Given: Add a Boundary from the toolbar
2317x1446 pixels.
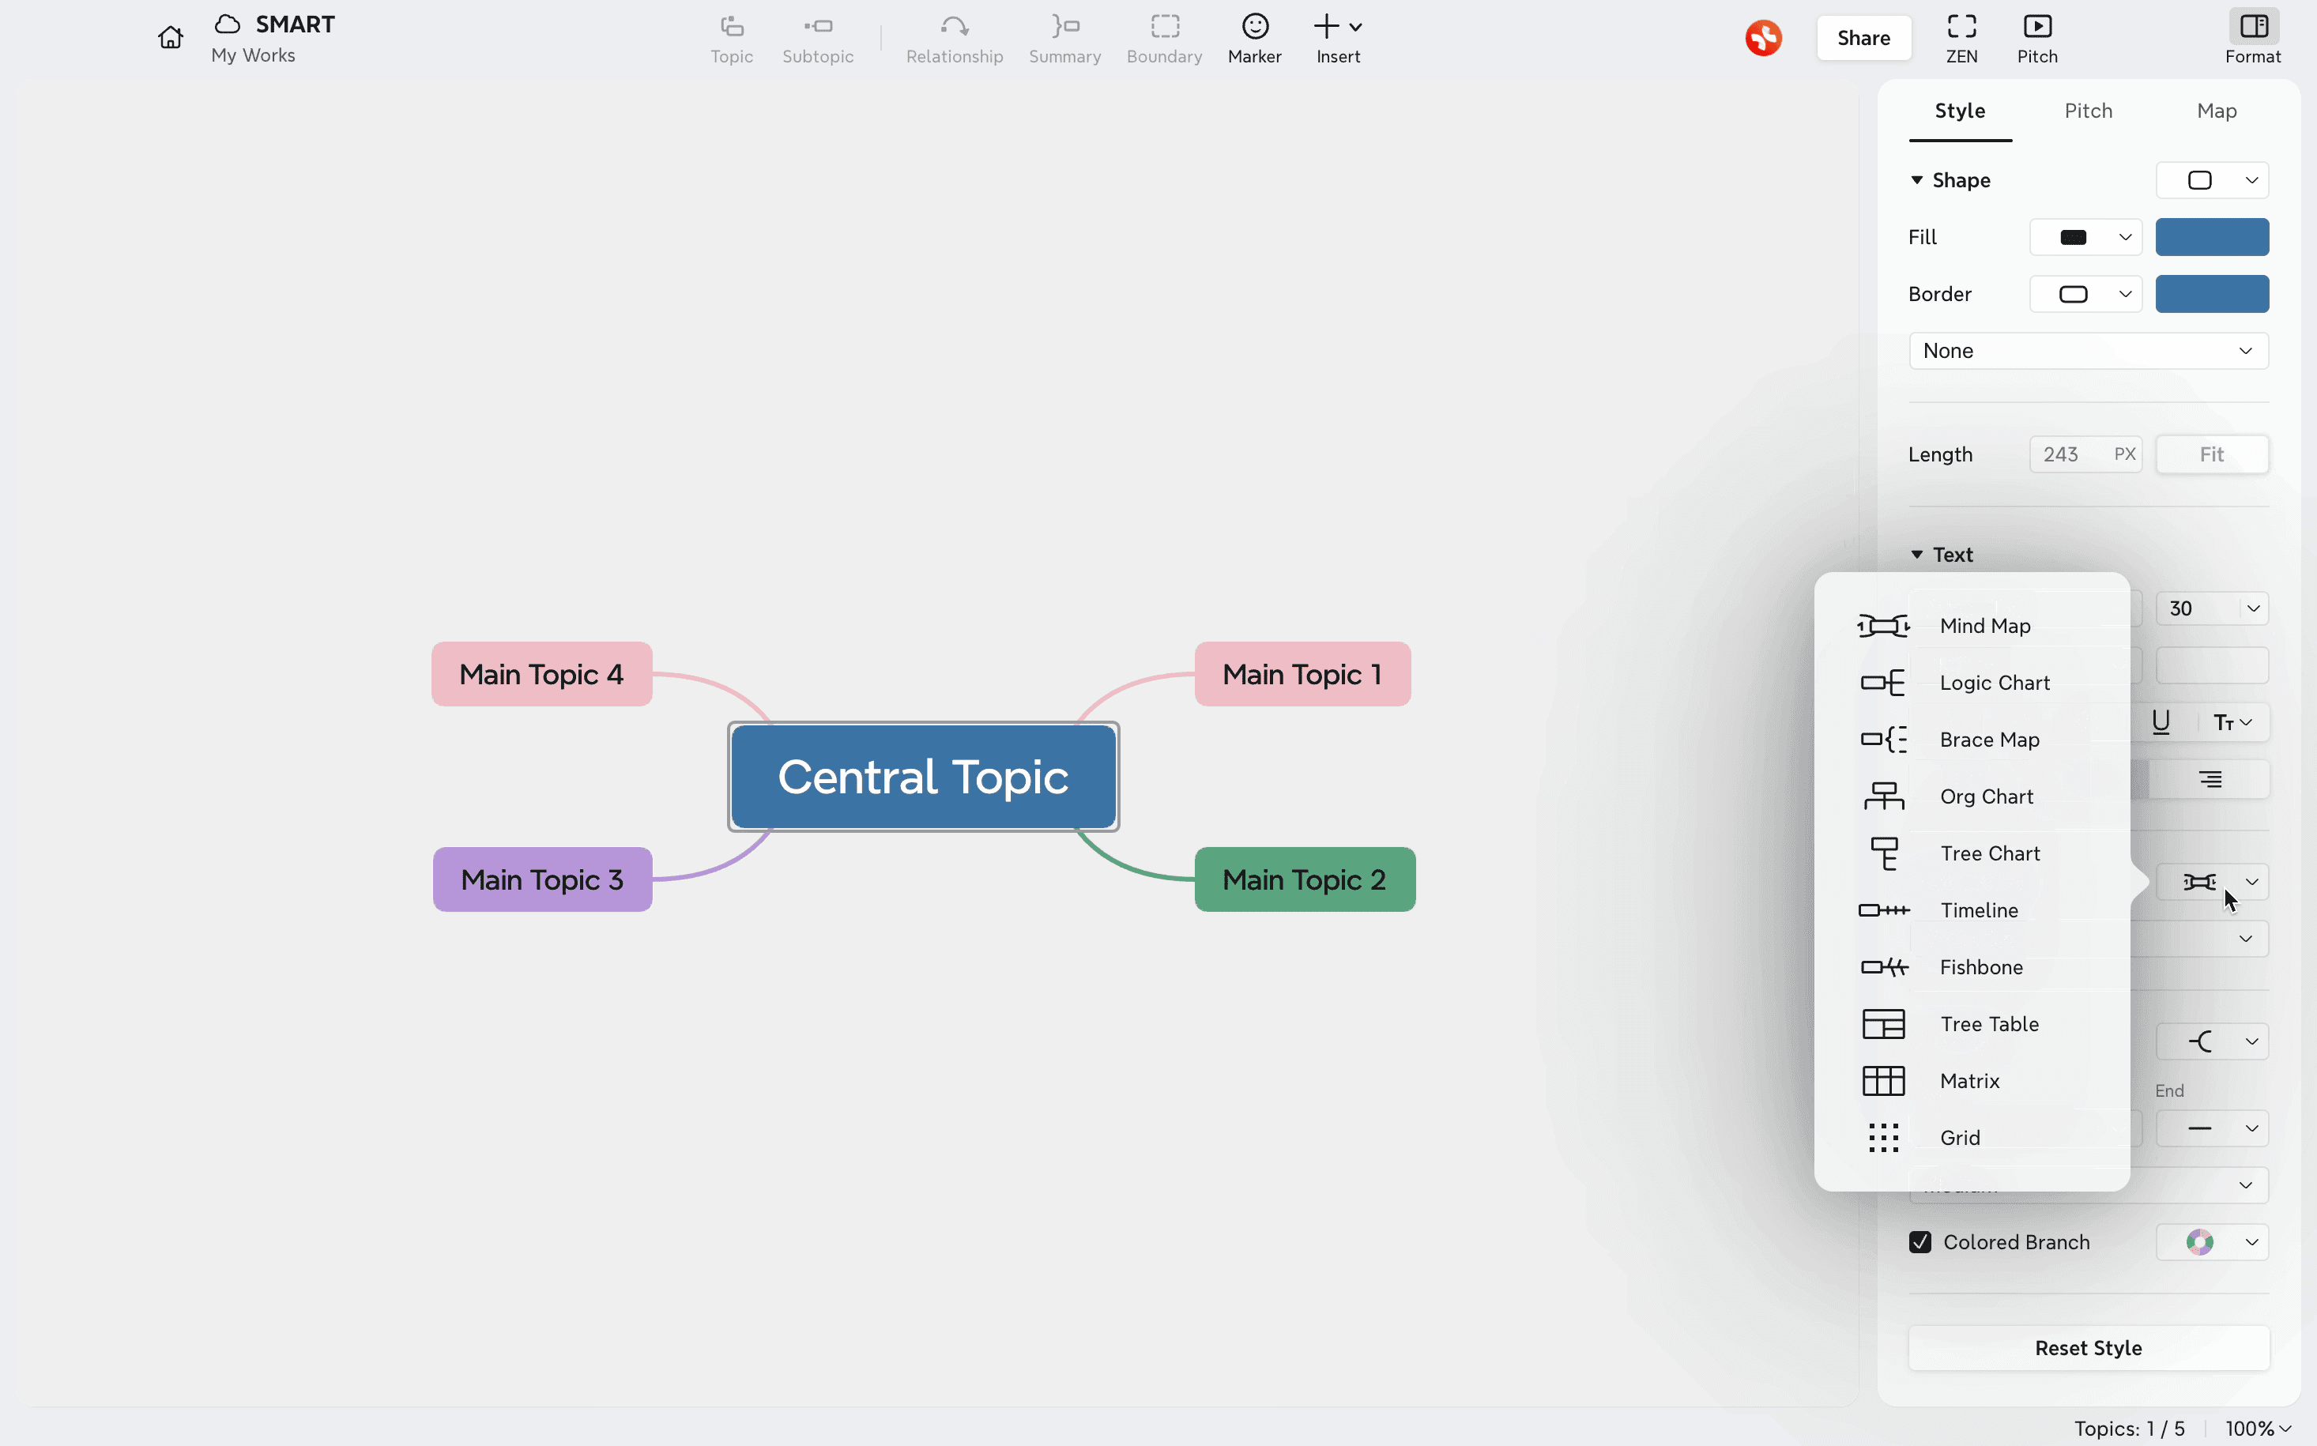Looking at the screenshot, I should pyautogui.click(x=1164, y=40).
